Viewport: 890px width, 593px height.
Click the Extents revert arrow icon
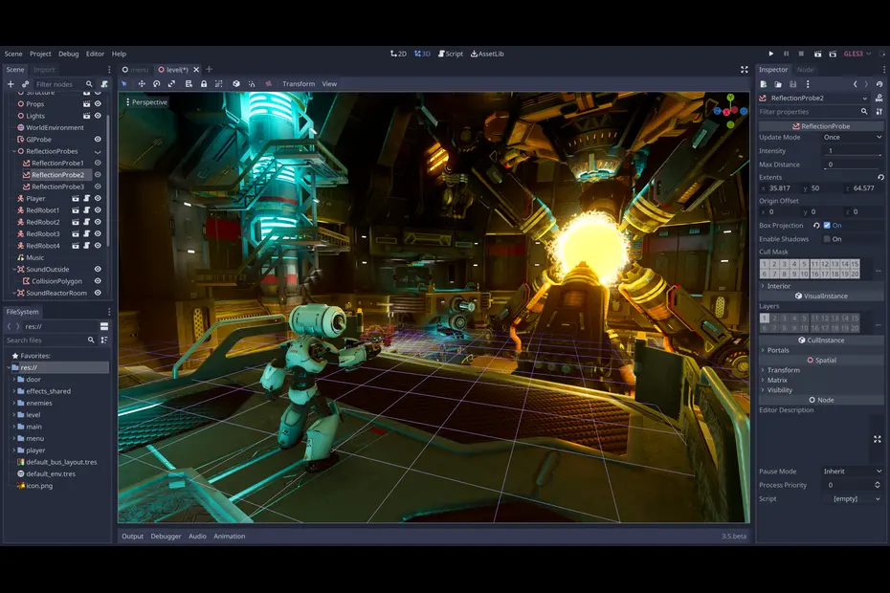880,177
